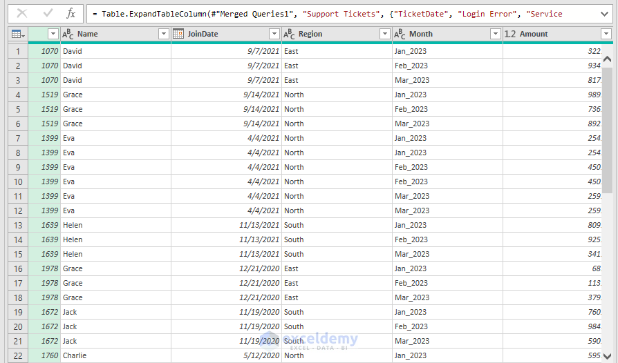Click the '5/12/2020' date cell
618x363 pixels.
[x=227, y=355]
